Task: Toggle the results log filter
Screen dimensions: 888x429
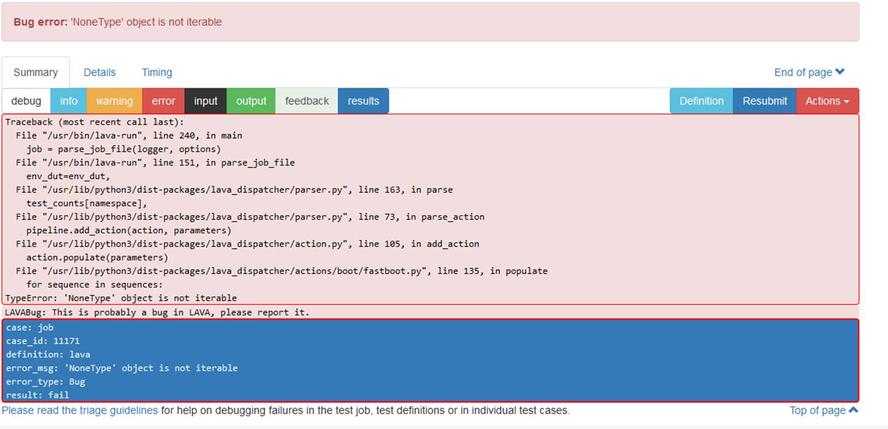Action: point(363,101)
